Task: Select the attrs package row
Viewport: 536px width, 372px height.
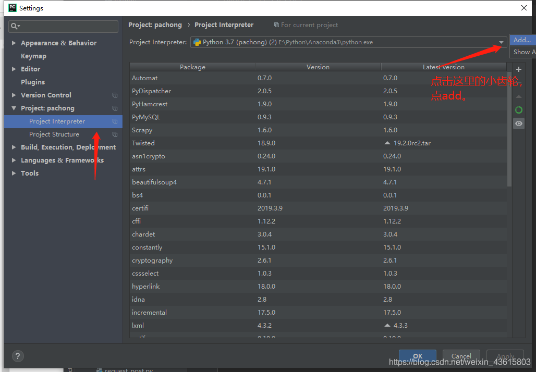Action: click(318, 169)
